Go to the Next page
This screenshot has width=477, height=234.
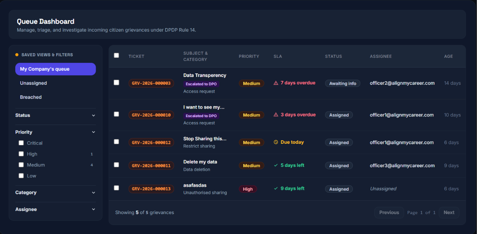click(449, 213)
